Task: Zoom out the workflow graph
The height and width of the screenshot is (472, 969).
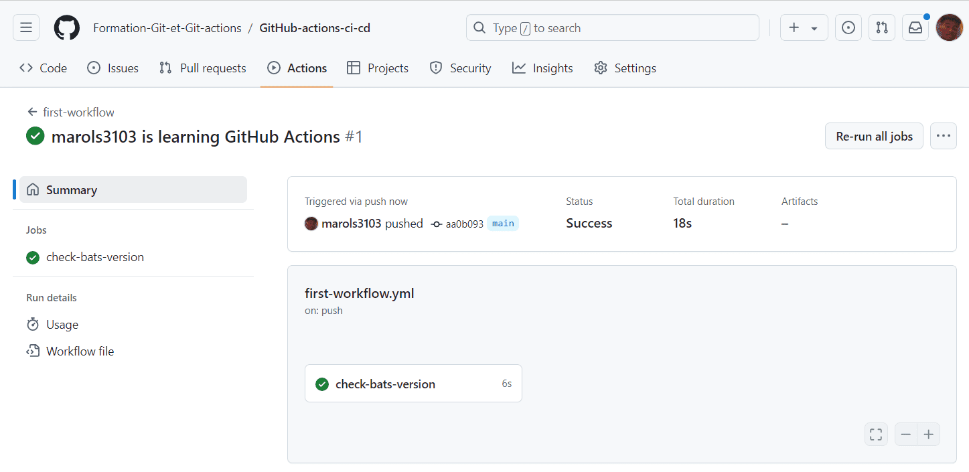Action: [906, 435]
